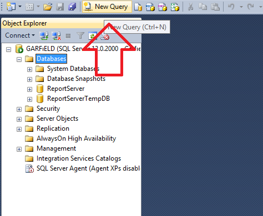
Task: Select Integration Services Catalogs folder
Action: (79, 158)
